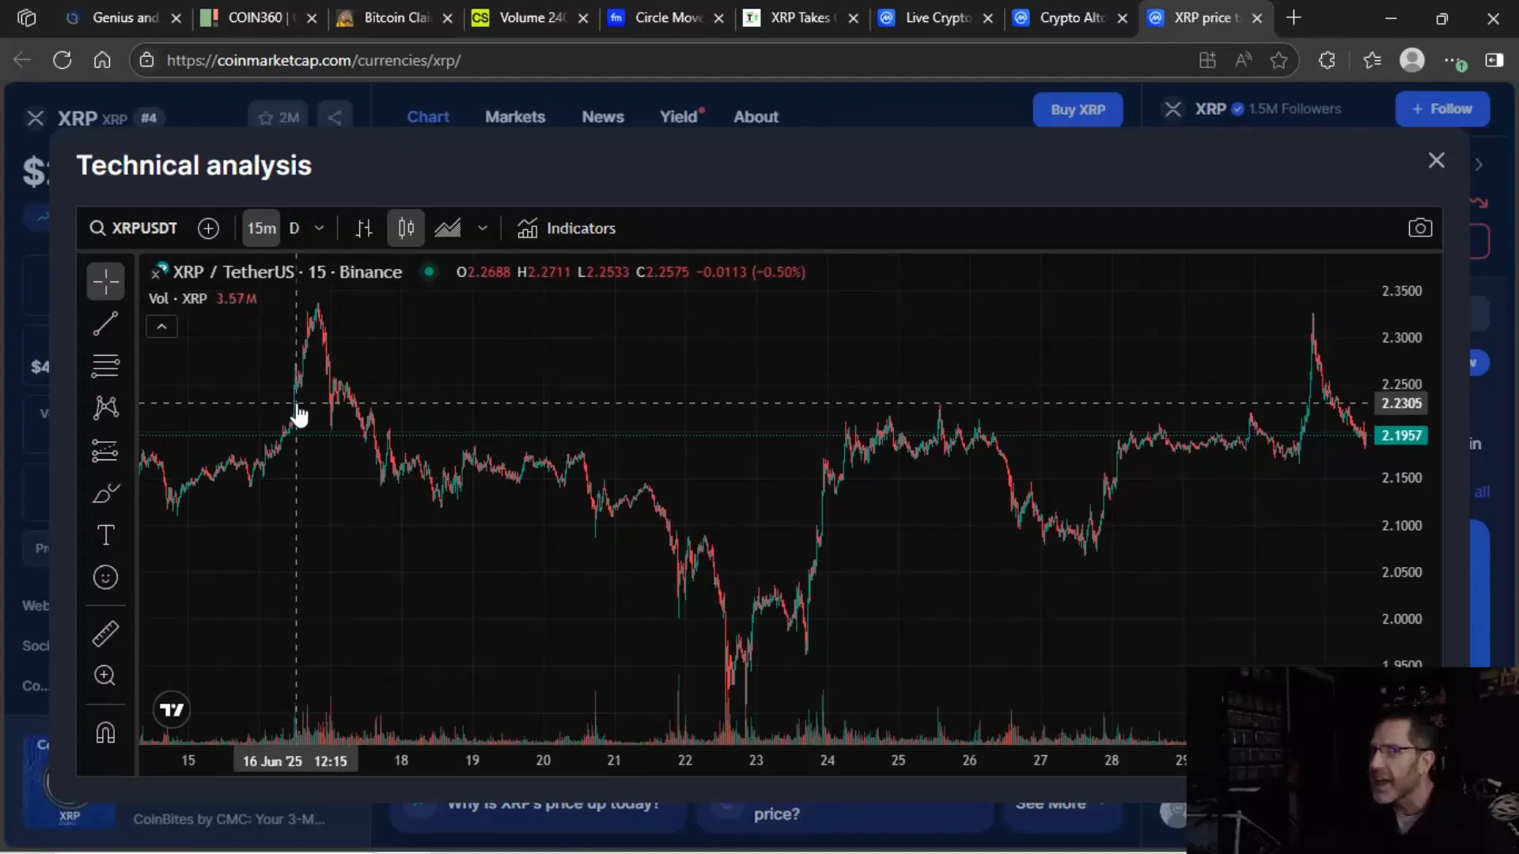The width and height of the screenshot is (1519, 854).
Task: Expand the chart style dropdown
Action: pos(483,229)
